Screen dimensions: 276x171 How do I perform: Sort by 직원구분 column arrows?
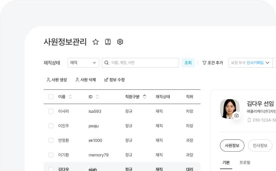point(144,97)
